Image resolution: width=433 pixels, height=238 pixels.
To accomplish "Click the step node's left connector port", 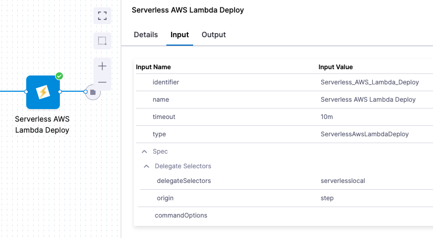I will (x=26, y=92).
